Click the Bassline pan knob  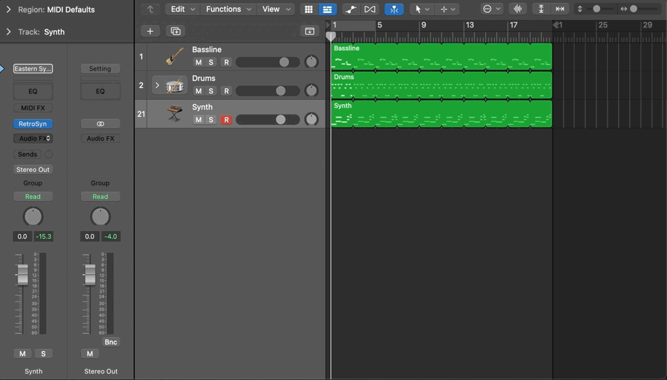[311, 62]
